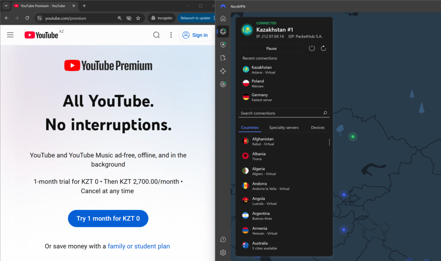Click the Relaunch to update button
The image size is (441, 261).
196,18
